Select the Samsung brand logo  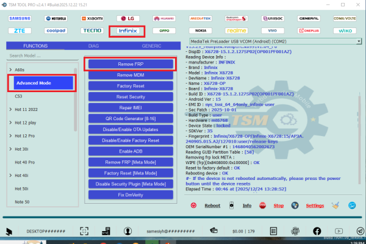pyautogui.click(x=20, y=18)
